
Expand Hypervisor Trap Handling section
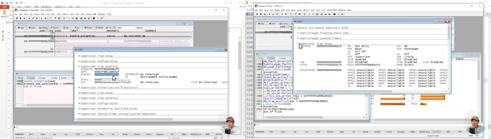tap(79, 98)
